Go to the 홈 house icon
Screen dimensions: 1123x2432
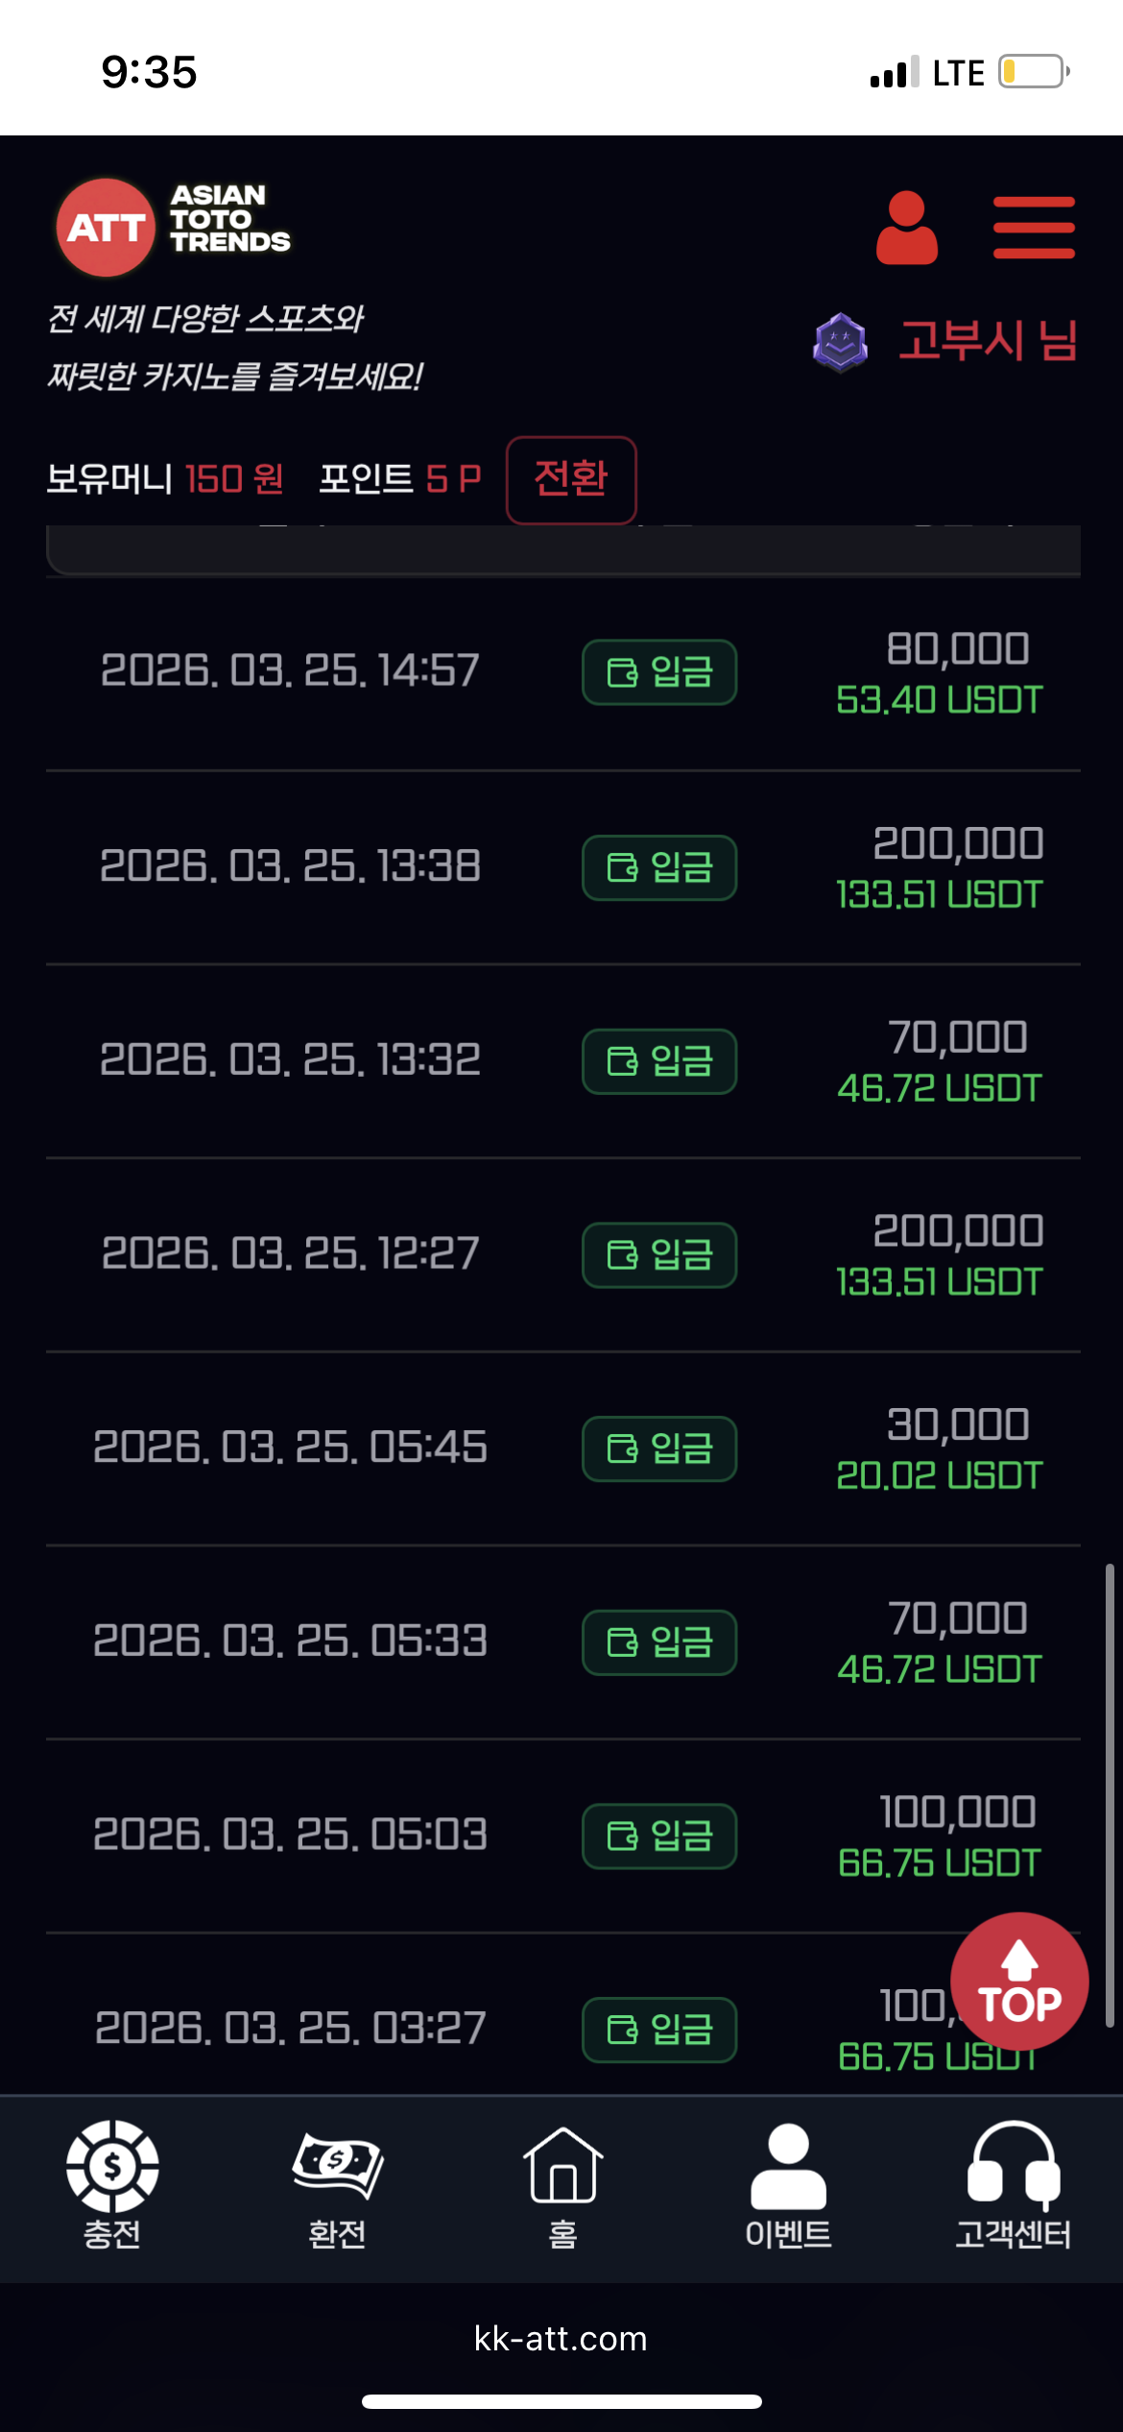tap(562, 2182)
